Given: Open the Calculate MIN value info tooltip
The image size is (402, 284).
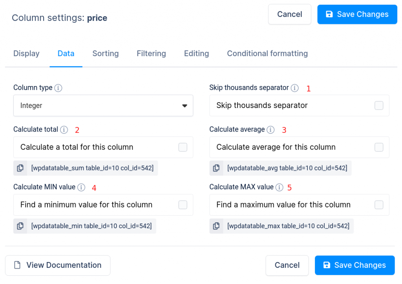Looking at the screenshot, I should [81, 187].
